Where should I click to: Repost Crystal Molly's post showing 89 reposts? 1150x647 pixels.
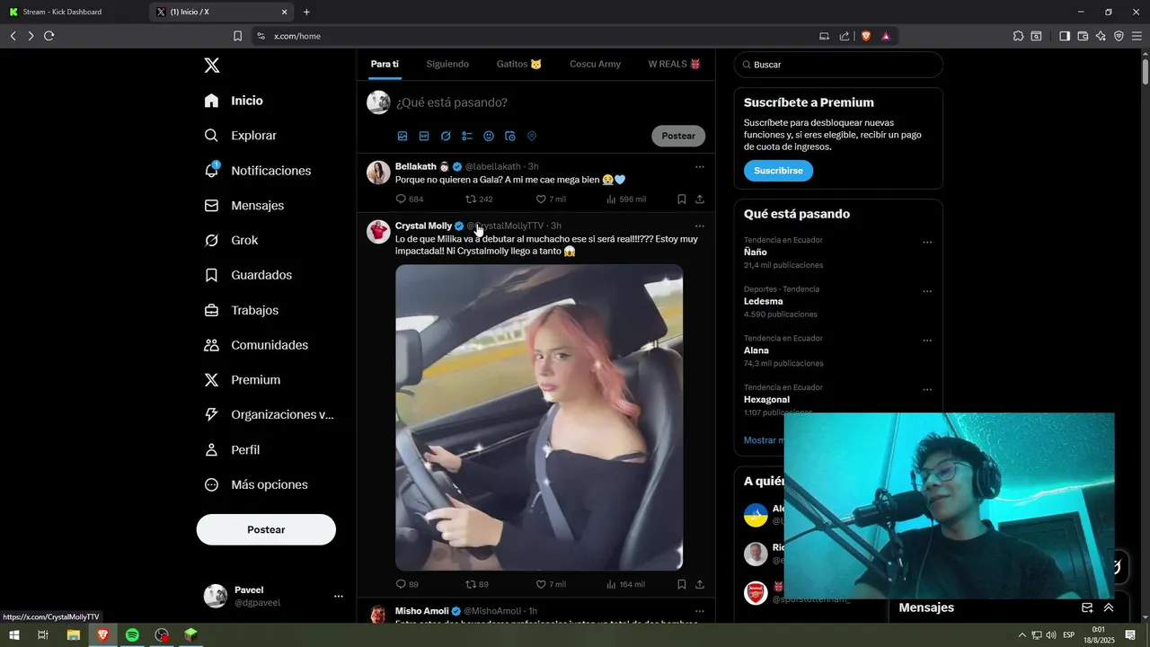(x=477, y=584)
